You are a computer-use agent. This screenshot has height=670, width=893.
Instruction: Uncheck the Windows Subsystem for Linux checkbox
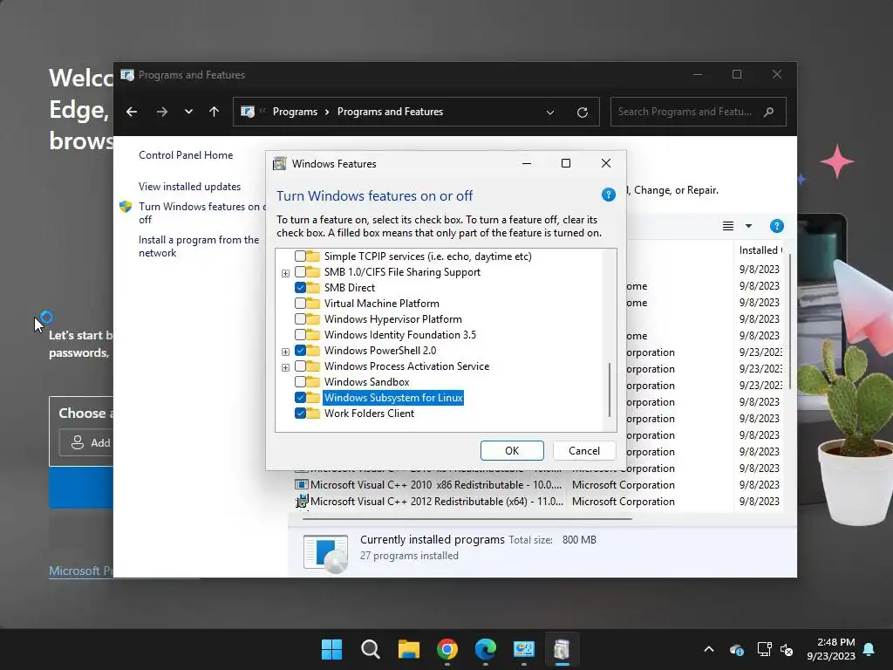pos(300,398)
